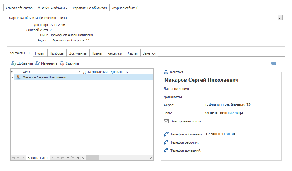292x171 pixels.
Task: Click contract number 97-R-2016
Action: (x=57, y=25)
